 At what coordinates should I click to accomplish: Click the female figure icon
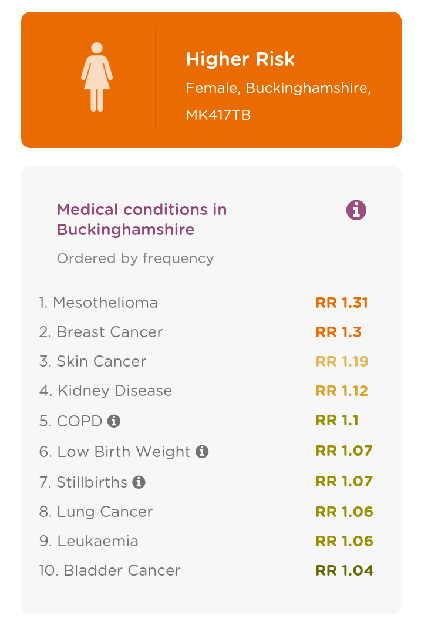click(97, 77)
